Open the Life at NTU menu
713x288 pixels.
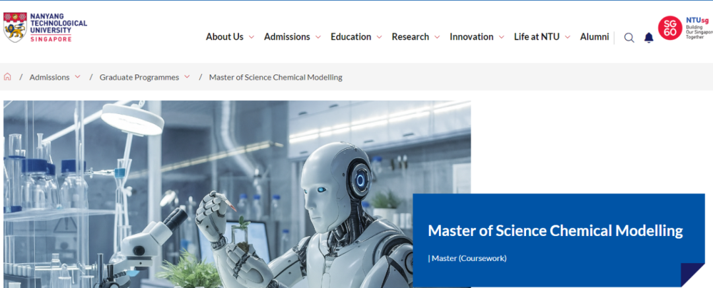click(537, 37)
